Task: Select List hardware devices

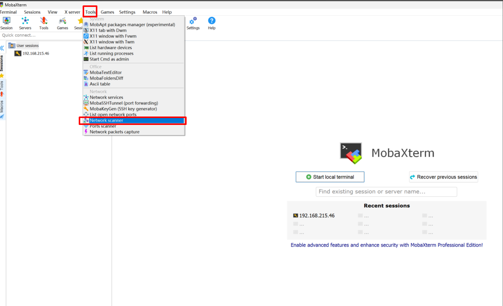Action: (x=134, y=47)
